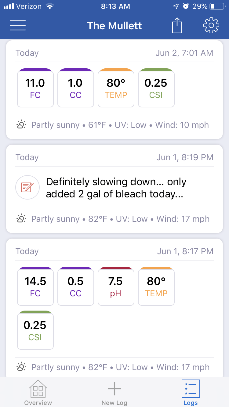Viewport: 229px width, 407px height.
Task: Select the 14.5 FC reading tile
Action: point(35,286)
